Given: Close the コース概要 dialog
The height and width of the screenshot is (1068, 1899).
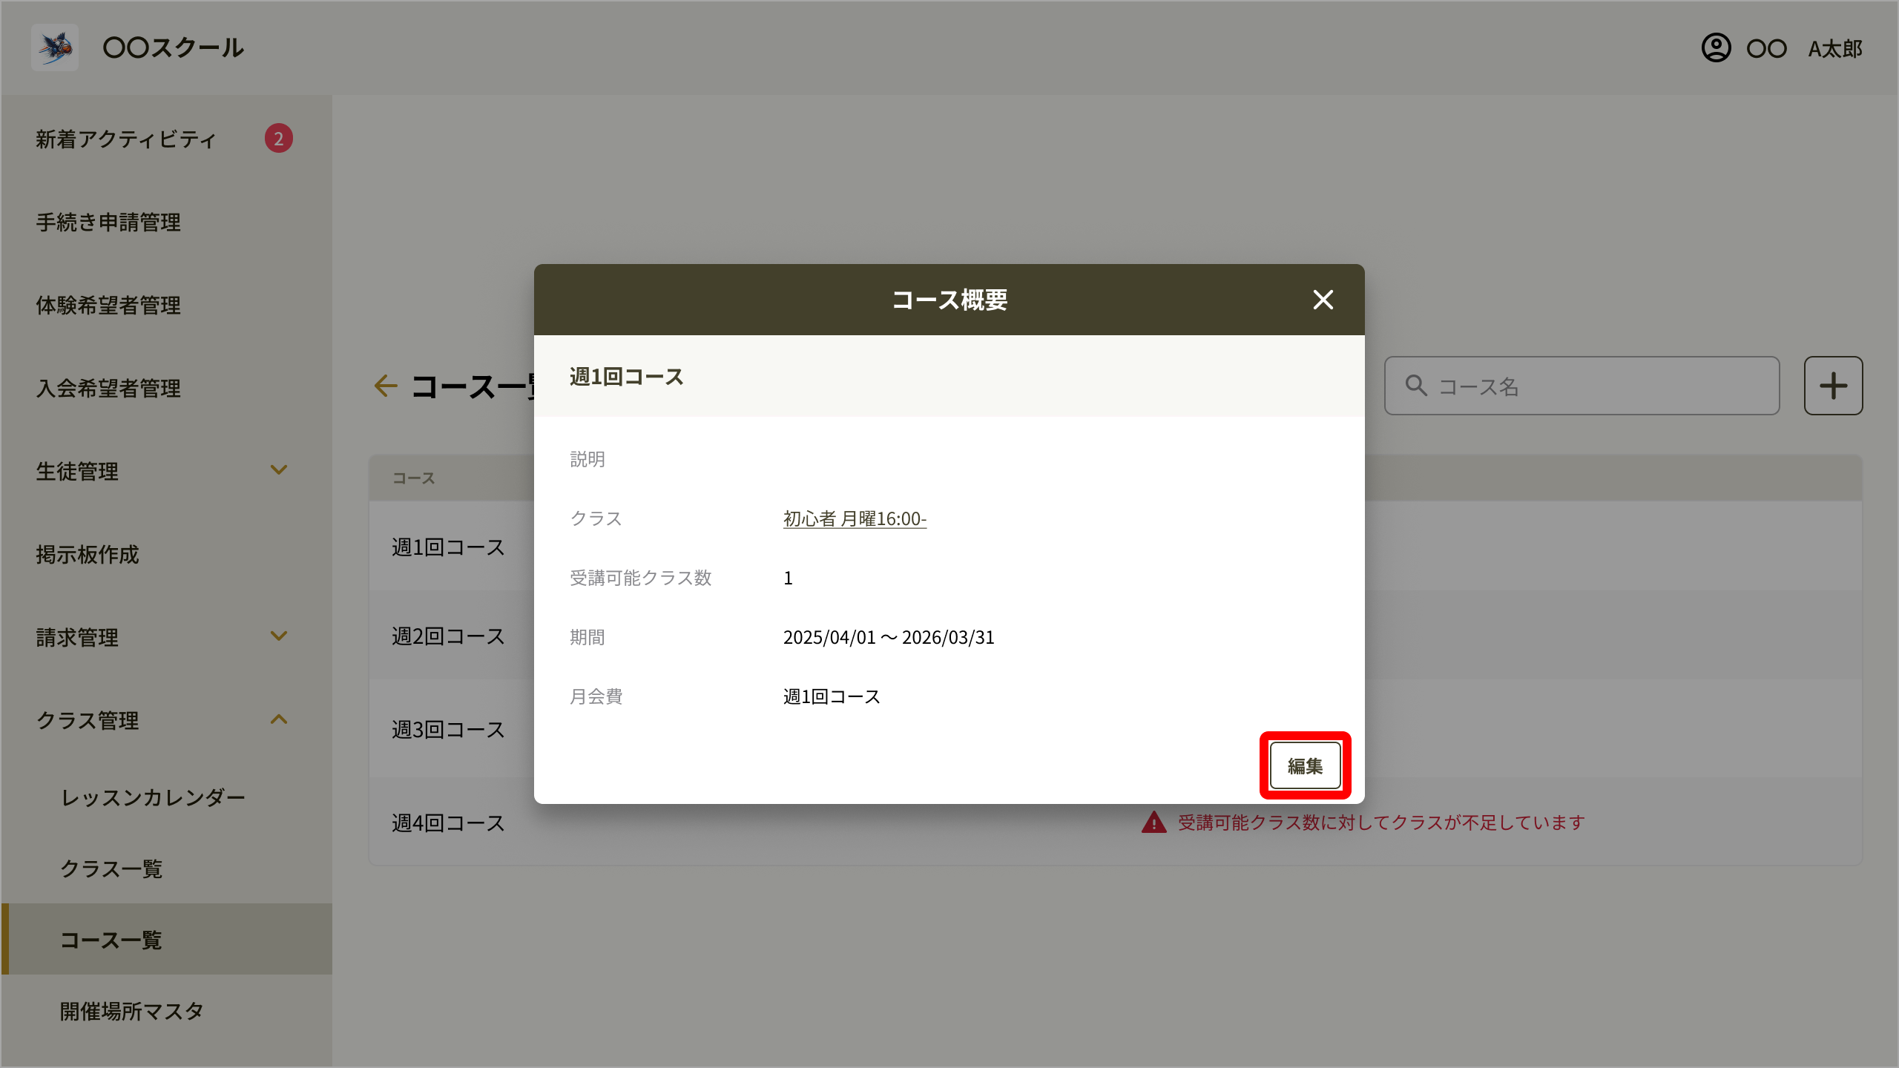Looking at the screenshot, I should tap(1323, 300).
